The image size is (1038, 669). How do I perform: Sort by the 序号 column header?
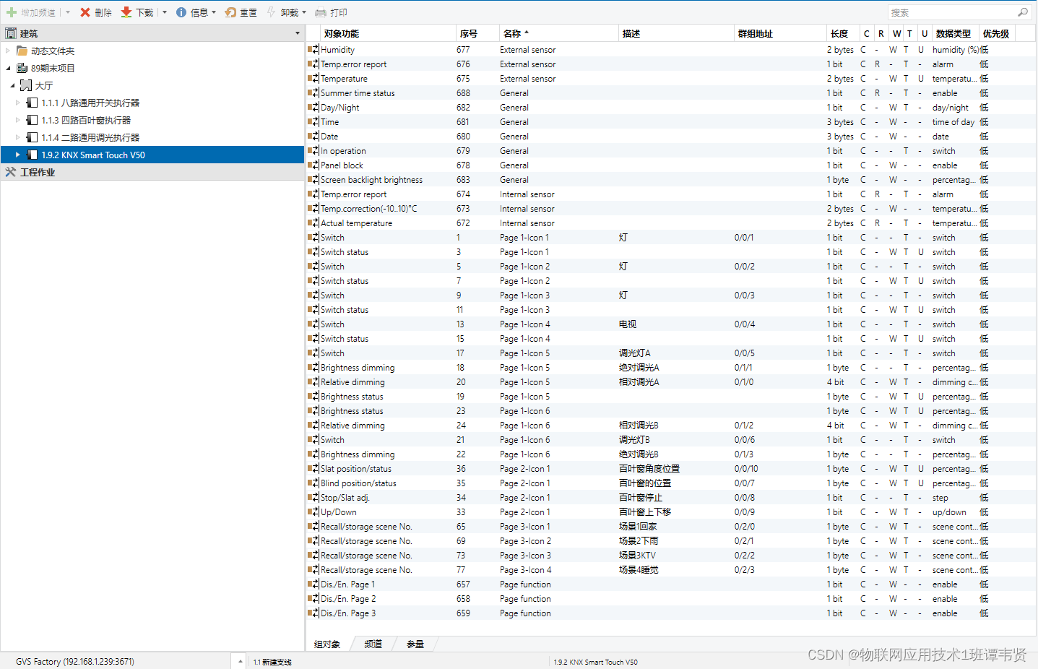468,33
